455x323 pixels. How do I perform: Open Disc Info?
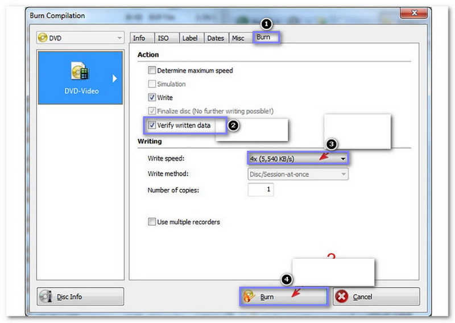[x=80, y=297]
